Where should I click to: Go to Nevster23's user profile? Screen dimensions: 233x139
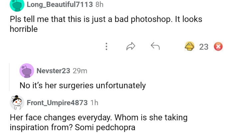pyautogui.click(x=53, y=70)
